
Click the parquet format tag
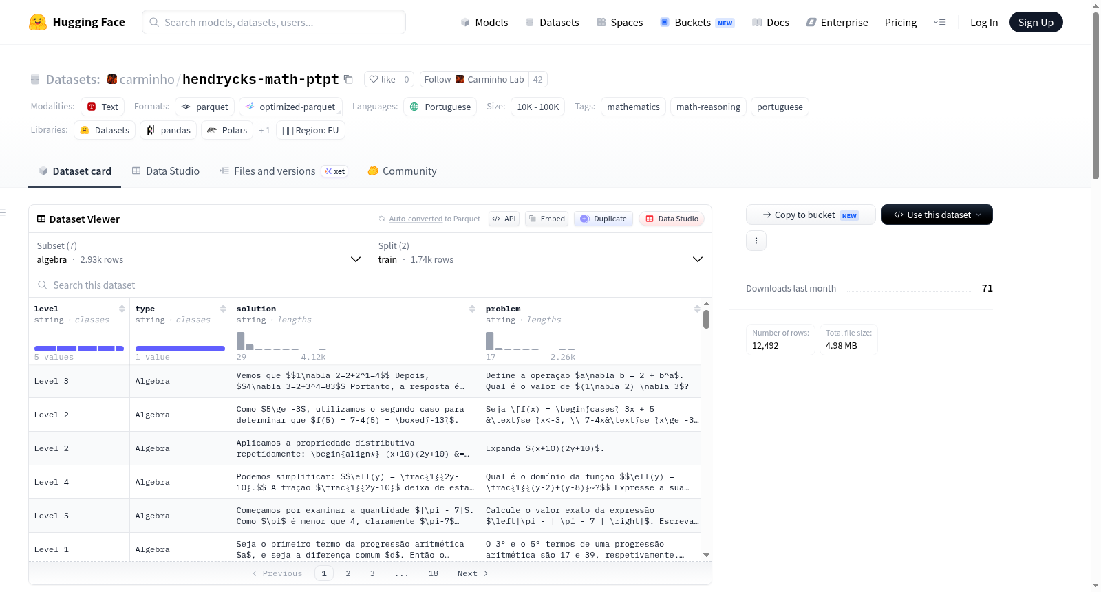204,107
